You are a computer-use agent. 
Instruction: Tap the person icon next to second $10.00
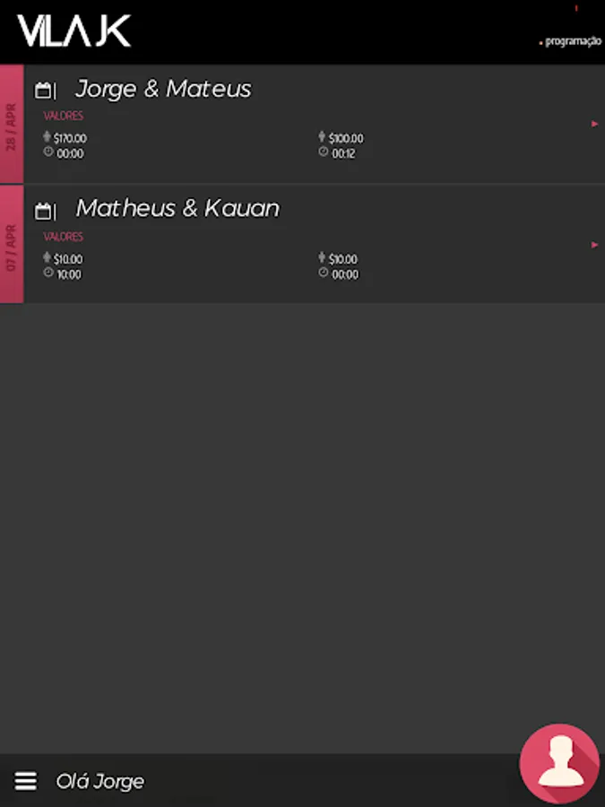(322, 257)
